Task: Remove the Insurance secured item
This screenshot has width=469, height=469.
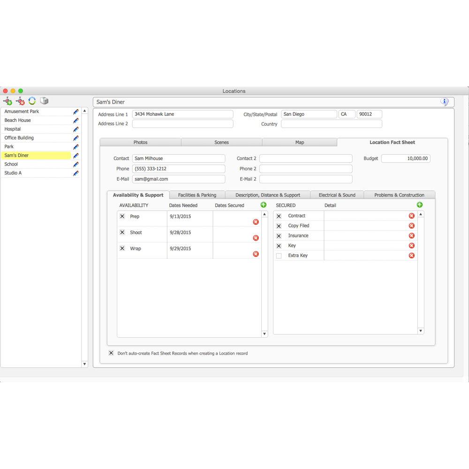Action: coord(411,236)
